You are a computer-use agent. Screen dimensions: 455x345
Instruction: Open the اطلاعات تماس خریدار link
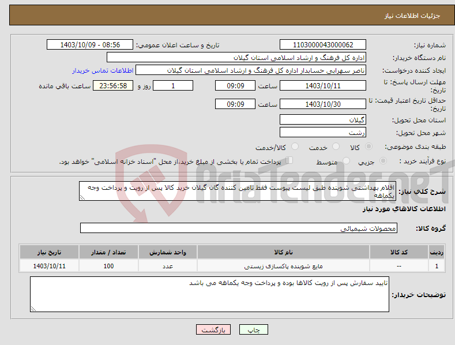[103, 70]
